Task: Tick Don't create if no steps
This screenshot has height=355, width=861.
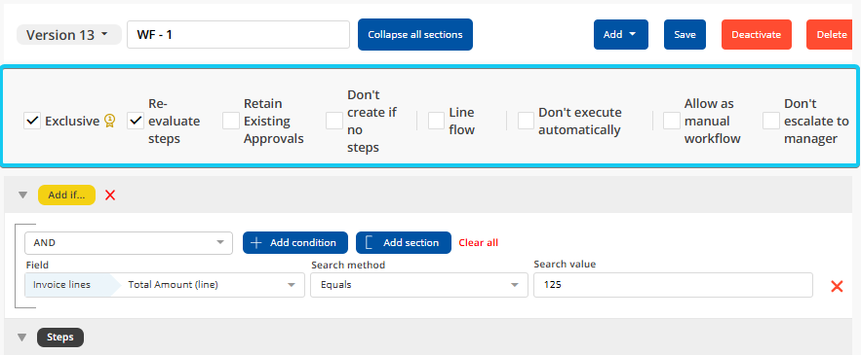Action: click(334, 121)
